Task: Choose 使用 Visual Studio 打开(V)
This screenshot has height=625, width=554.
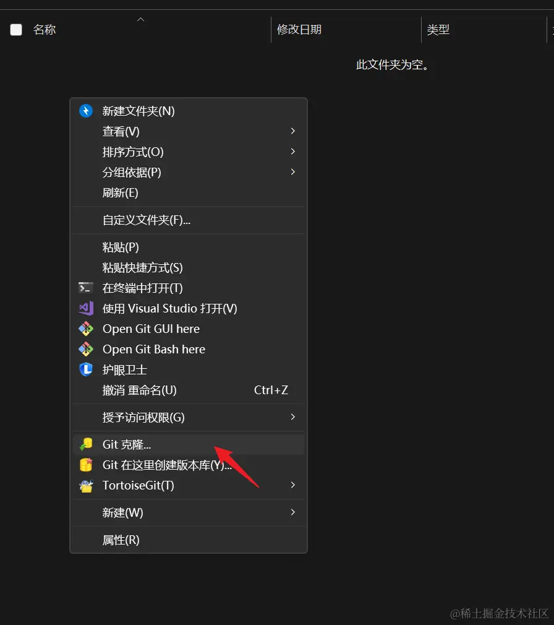Action: coord(189,308)
